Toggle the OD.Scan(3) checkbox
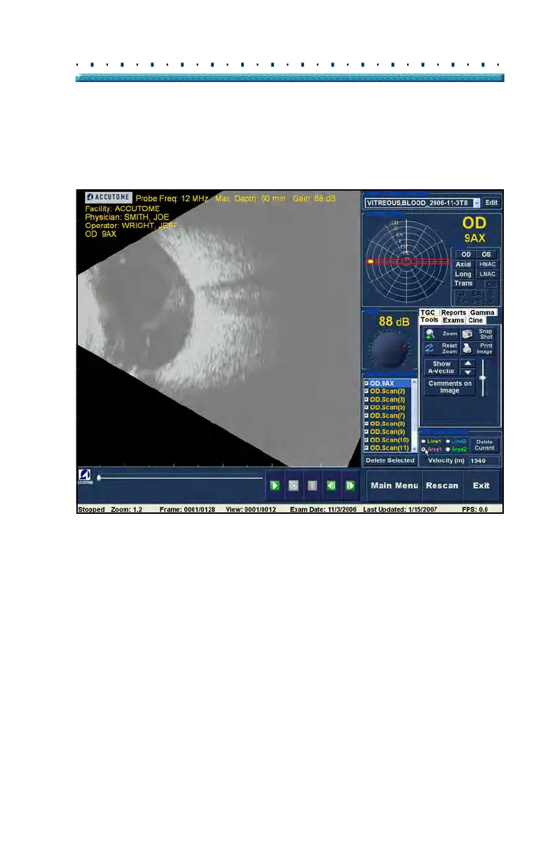 [366, 400]
